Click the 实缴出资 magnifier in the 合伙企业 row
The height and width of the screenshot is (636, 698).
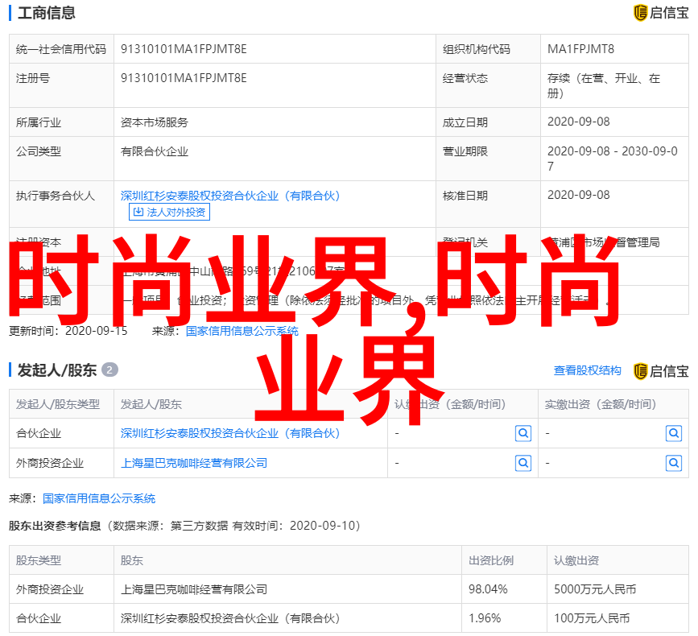pos(674,433)
